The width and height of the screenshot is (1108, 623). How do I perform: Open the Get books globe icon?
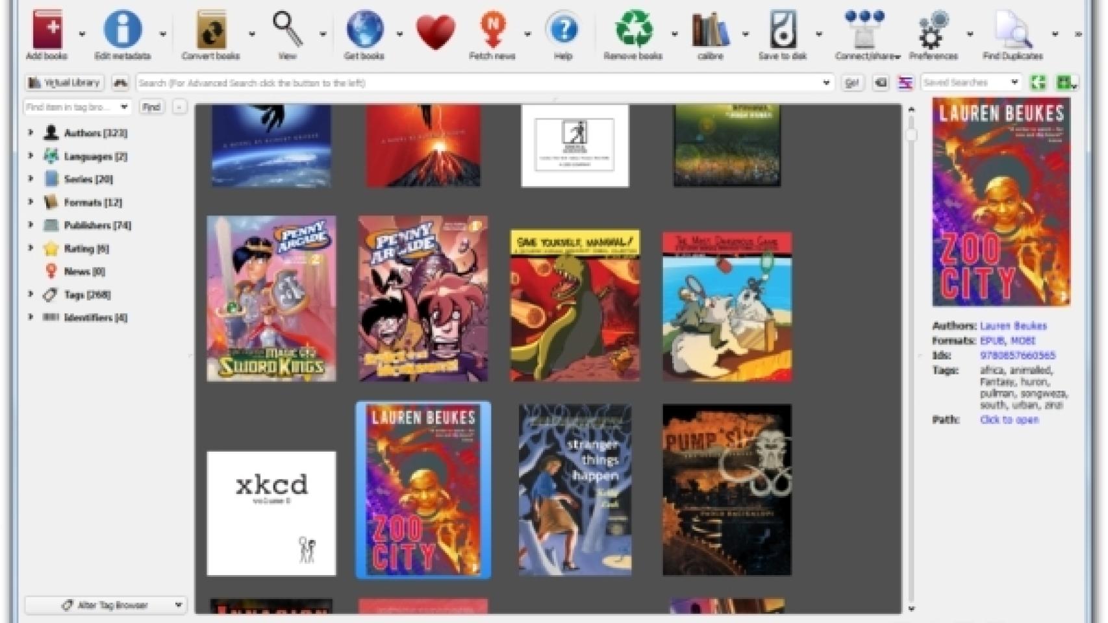(x=364, y=31)
